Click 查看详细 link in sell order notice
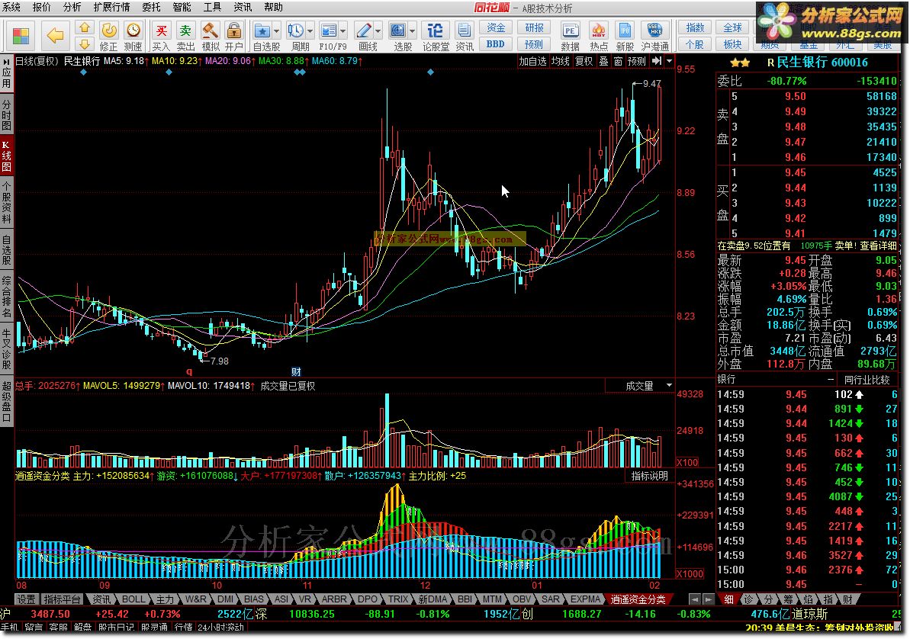The height and width of the screenshot is (639, 910). 878,246
